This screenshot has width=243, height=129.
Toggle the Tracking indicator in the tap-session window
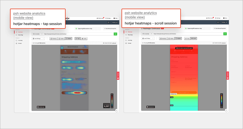coord(115,22)
